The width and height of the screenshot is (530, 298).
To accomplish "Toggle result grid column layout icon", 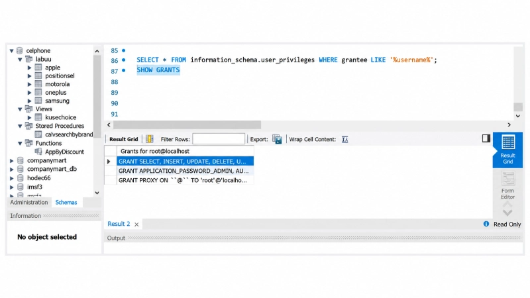I will coord(150,139).
